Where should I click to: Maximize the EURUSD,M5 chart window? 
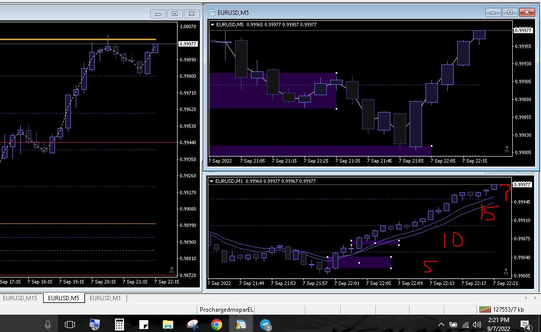(x=509, y=12)
